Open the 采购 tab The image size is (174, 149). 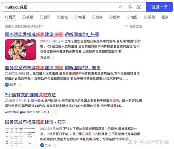[x=149, y=17]
